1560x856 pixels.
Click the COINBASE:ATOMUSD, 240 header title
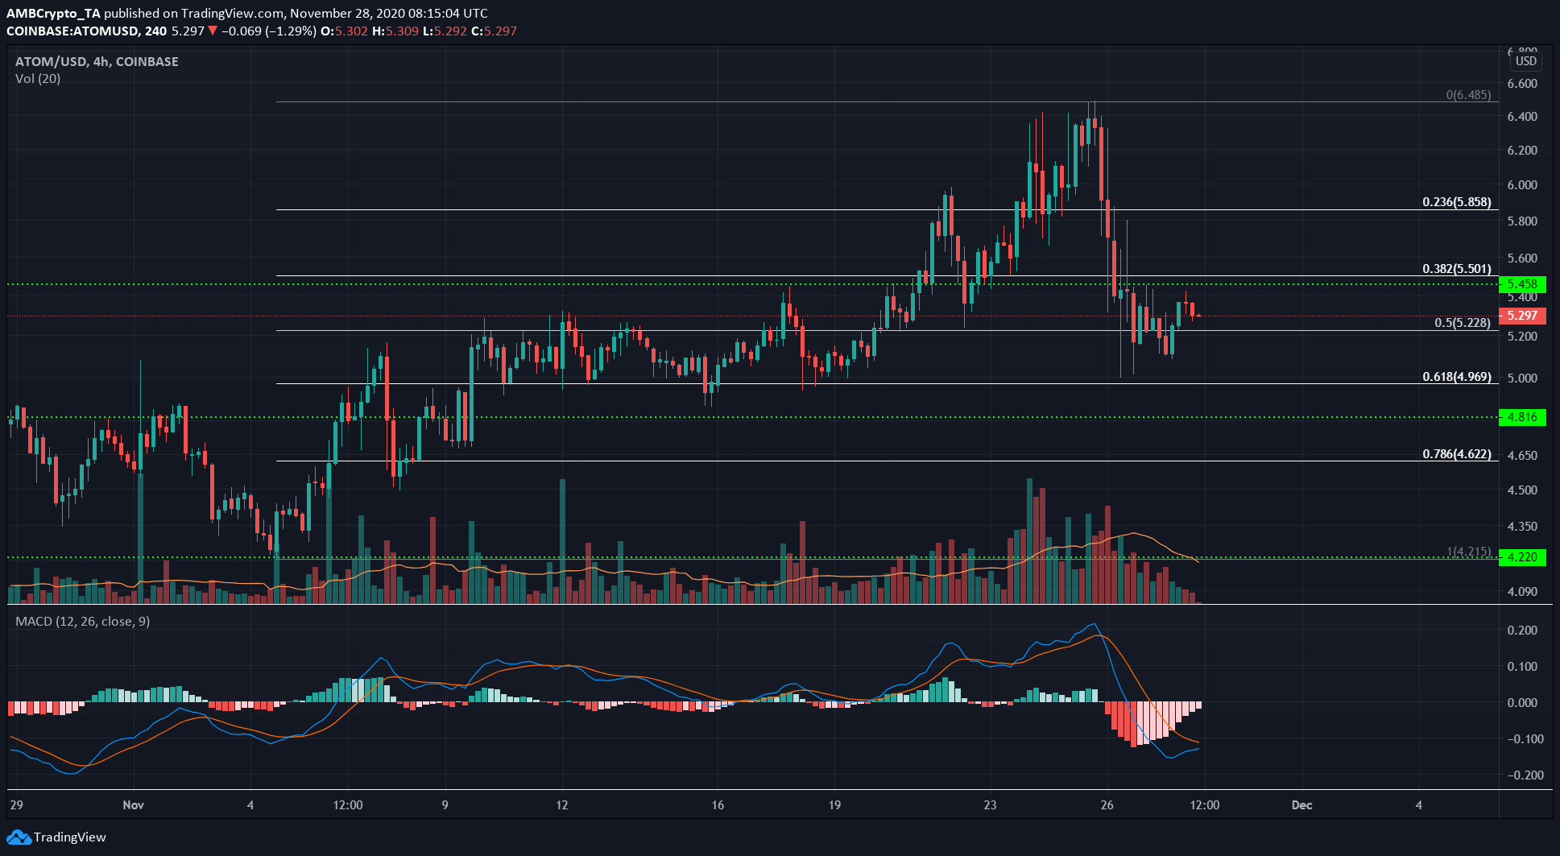pos(86,31)
